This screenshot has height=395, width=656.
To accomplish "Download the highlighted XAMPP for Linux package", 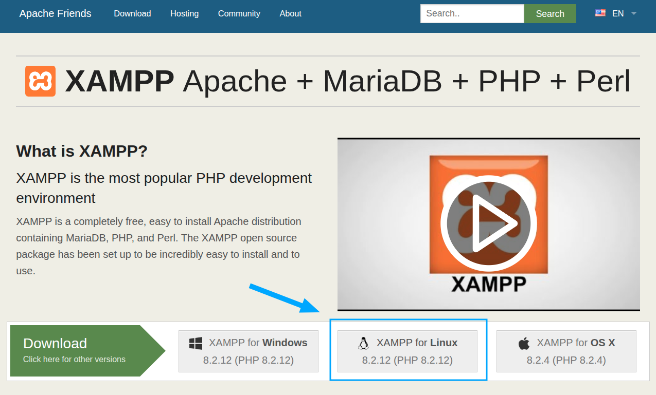I will point(408,351).
